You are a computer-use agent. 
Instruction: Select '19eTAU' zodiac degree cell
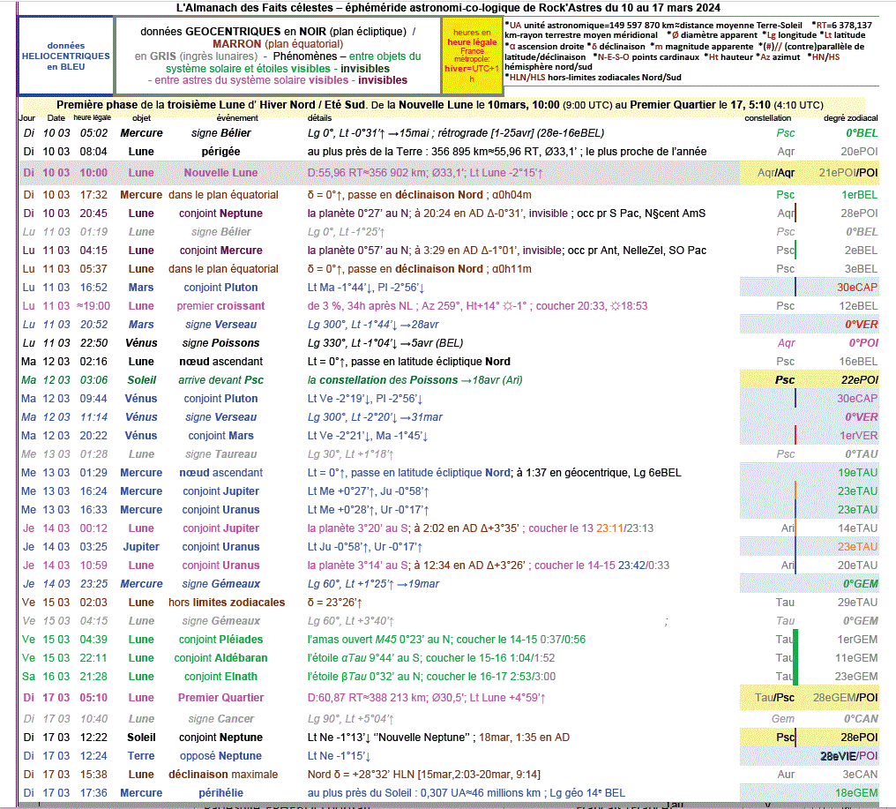[858, 473]
